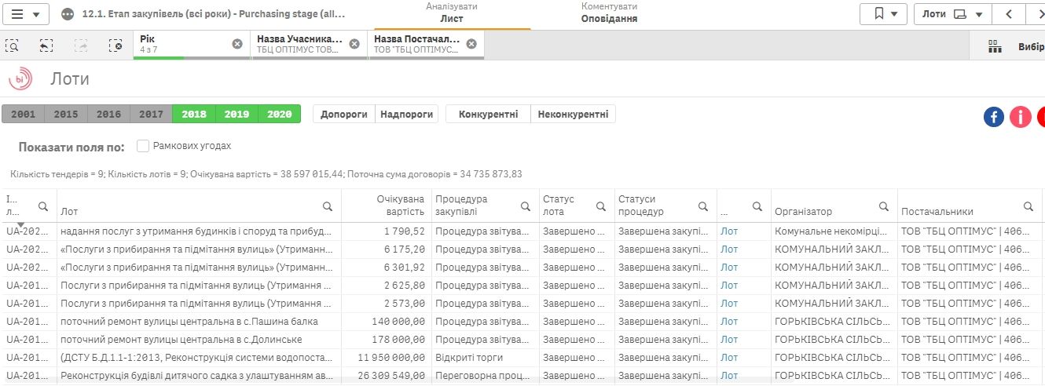This screenshot has height=386, width=1045.
Task: Open smart search tool
Action: [x=13, y=45]
